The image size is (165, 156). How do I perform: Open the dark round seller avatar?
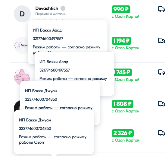tap(17, 106)
